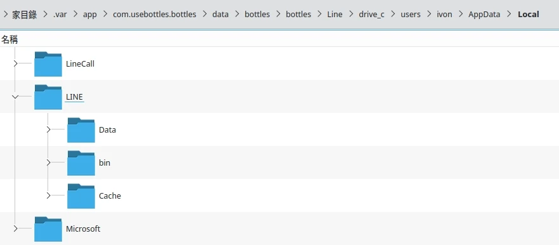Expand the Data subfolder

[48, 129]
